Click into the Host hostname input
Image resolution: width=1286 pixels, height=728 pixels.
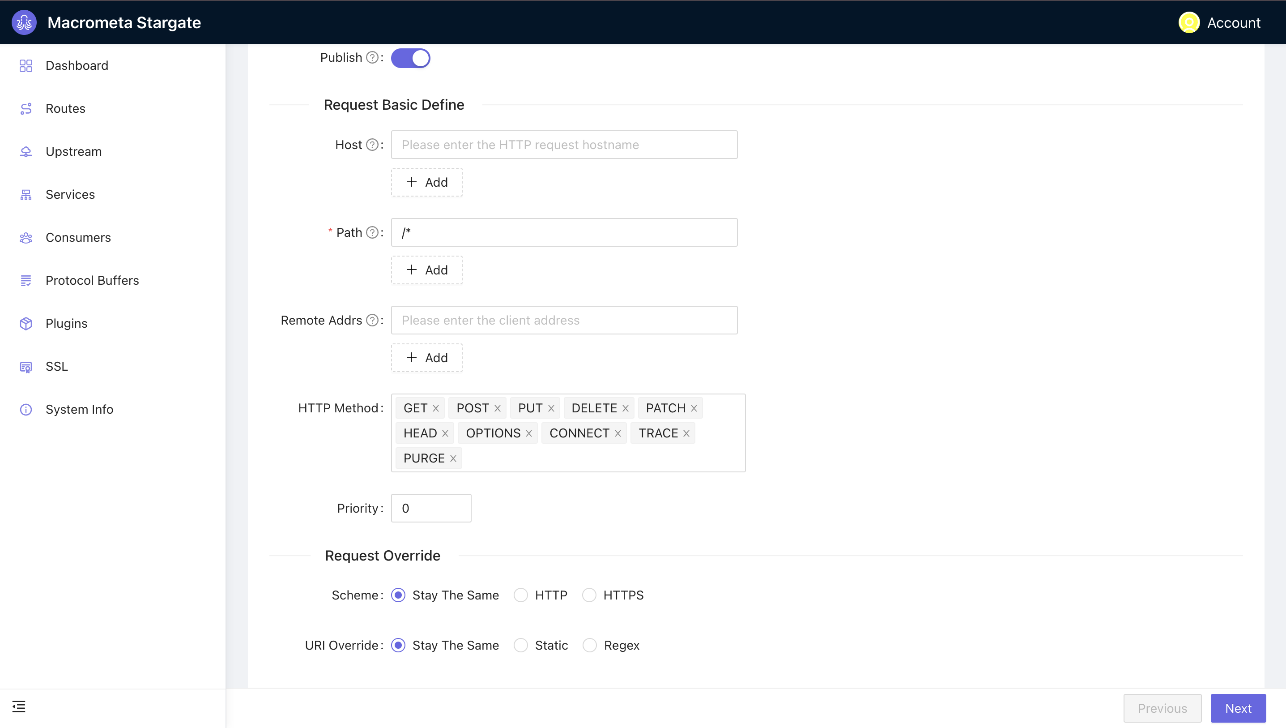[563, 145]
